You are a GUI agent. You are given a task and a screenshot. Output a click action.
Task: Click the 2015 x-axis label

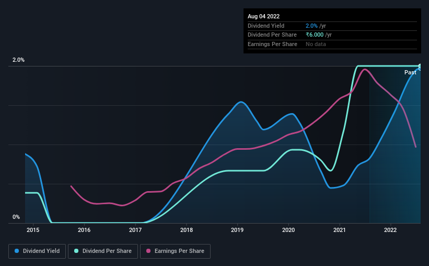click(33, 230)
